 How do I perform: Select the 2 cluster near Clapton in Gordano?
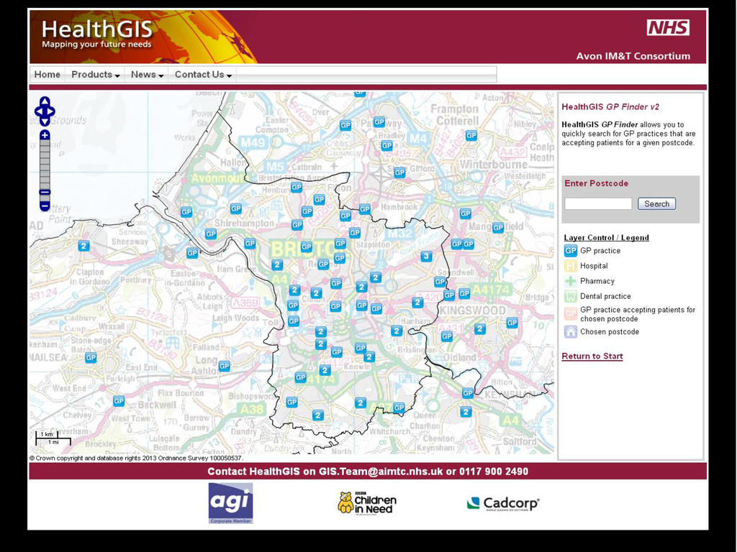pyautogui.click(x=83, y=246)
